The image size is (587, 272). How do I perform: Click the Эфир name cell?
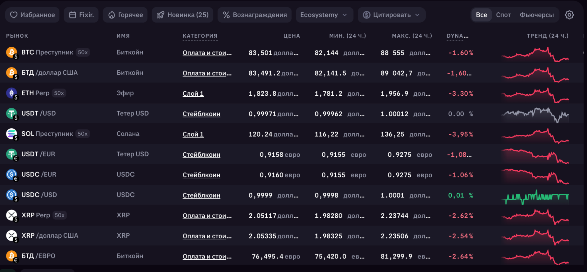point(125,93)
